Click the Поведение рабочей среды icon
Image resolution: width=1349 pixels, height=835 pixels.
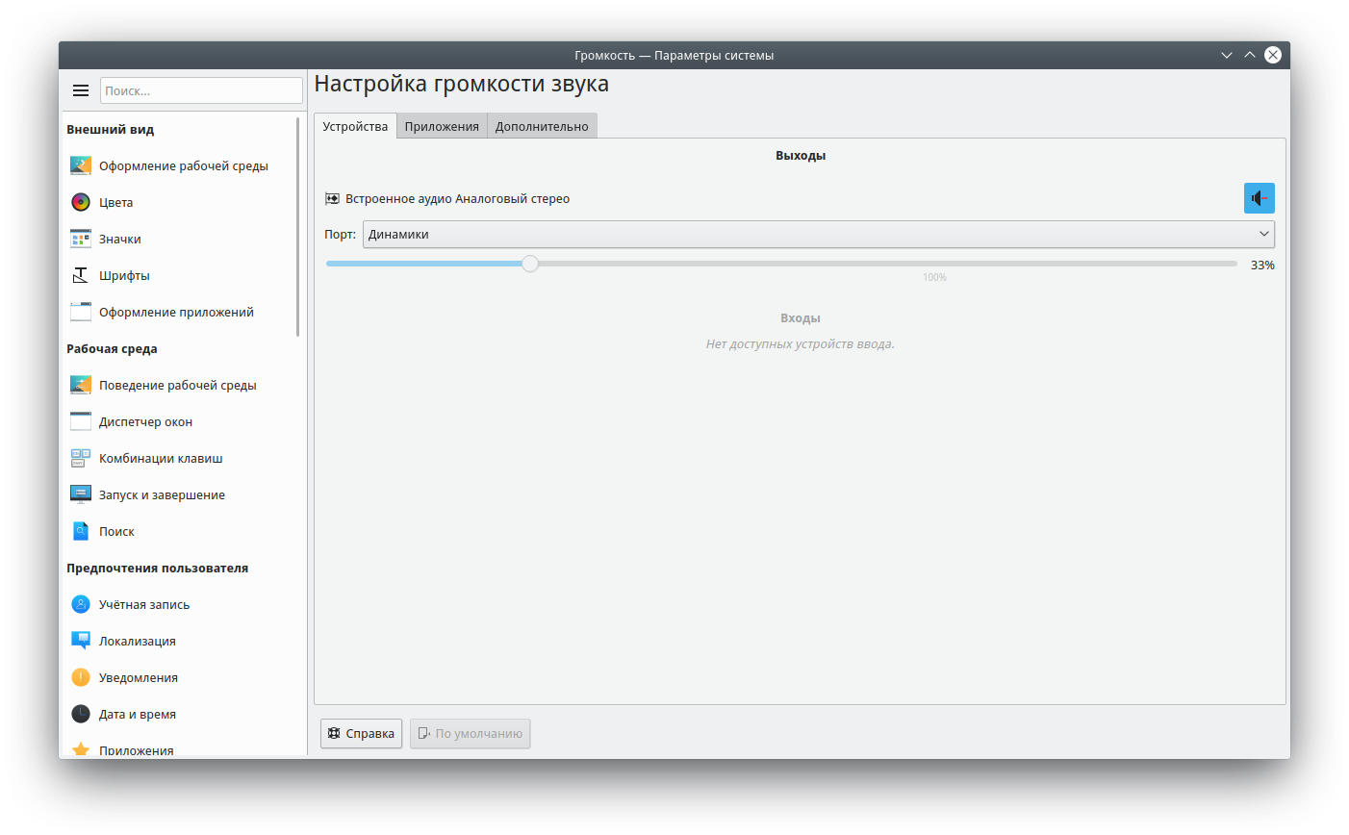pos(81,385)
